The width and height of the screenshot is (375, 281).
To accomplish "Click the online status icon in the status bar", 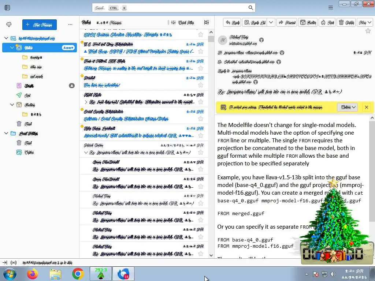I will (14, 263).
